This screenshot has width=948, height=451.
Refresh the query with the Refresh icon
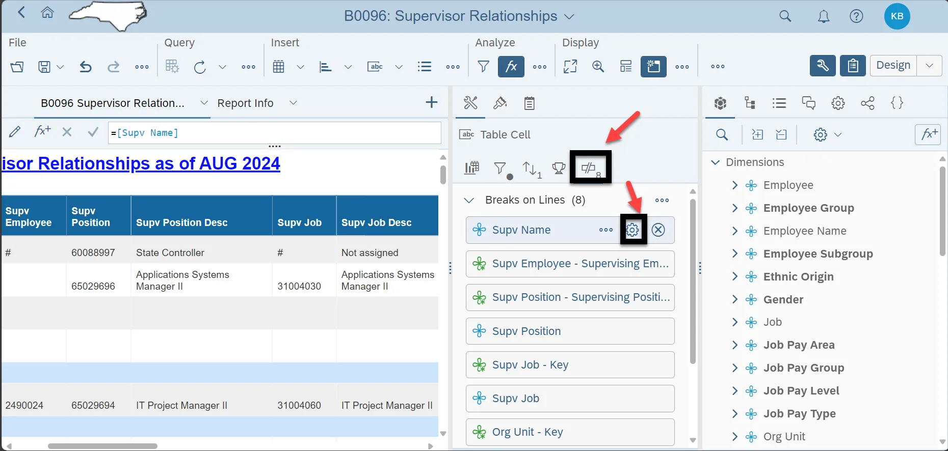200,67
